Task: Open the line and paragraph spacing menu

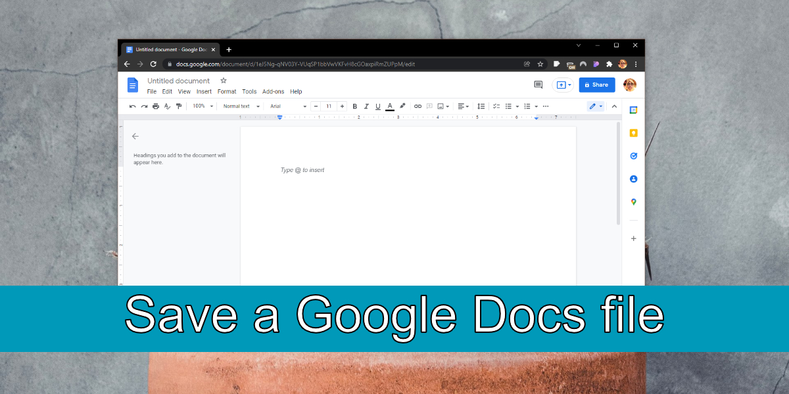Action: click(x=481, y=106)
